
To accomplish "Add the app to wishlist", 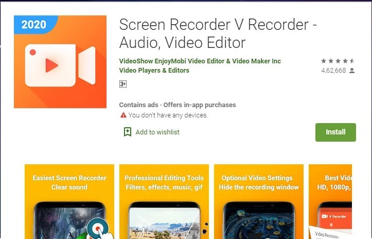I will tap(152, 132).
